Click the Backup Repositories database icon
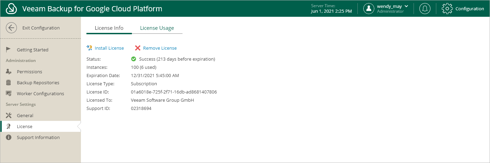Image resolution: width=490 pixels, height=163 pixels. [9, 83]
